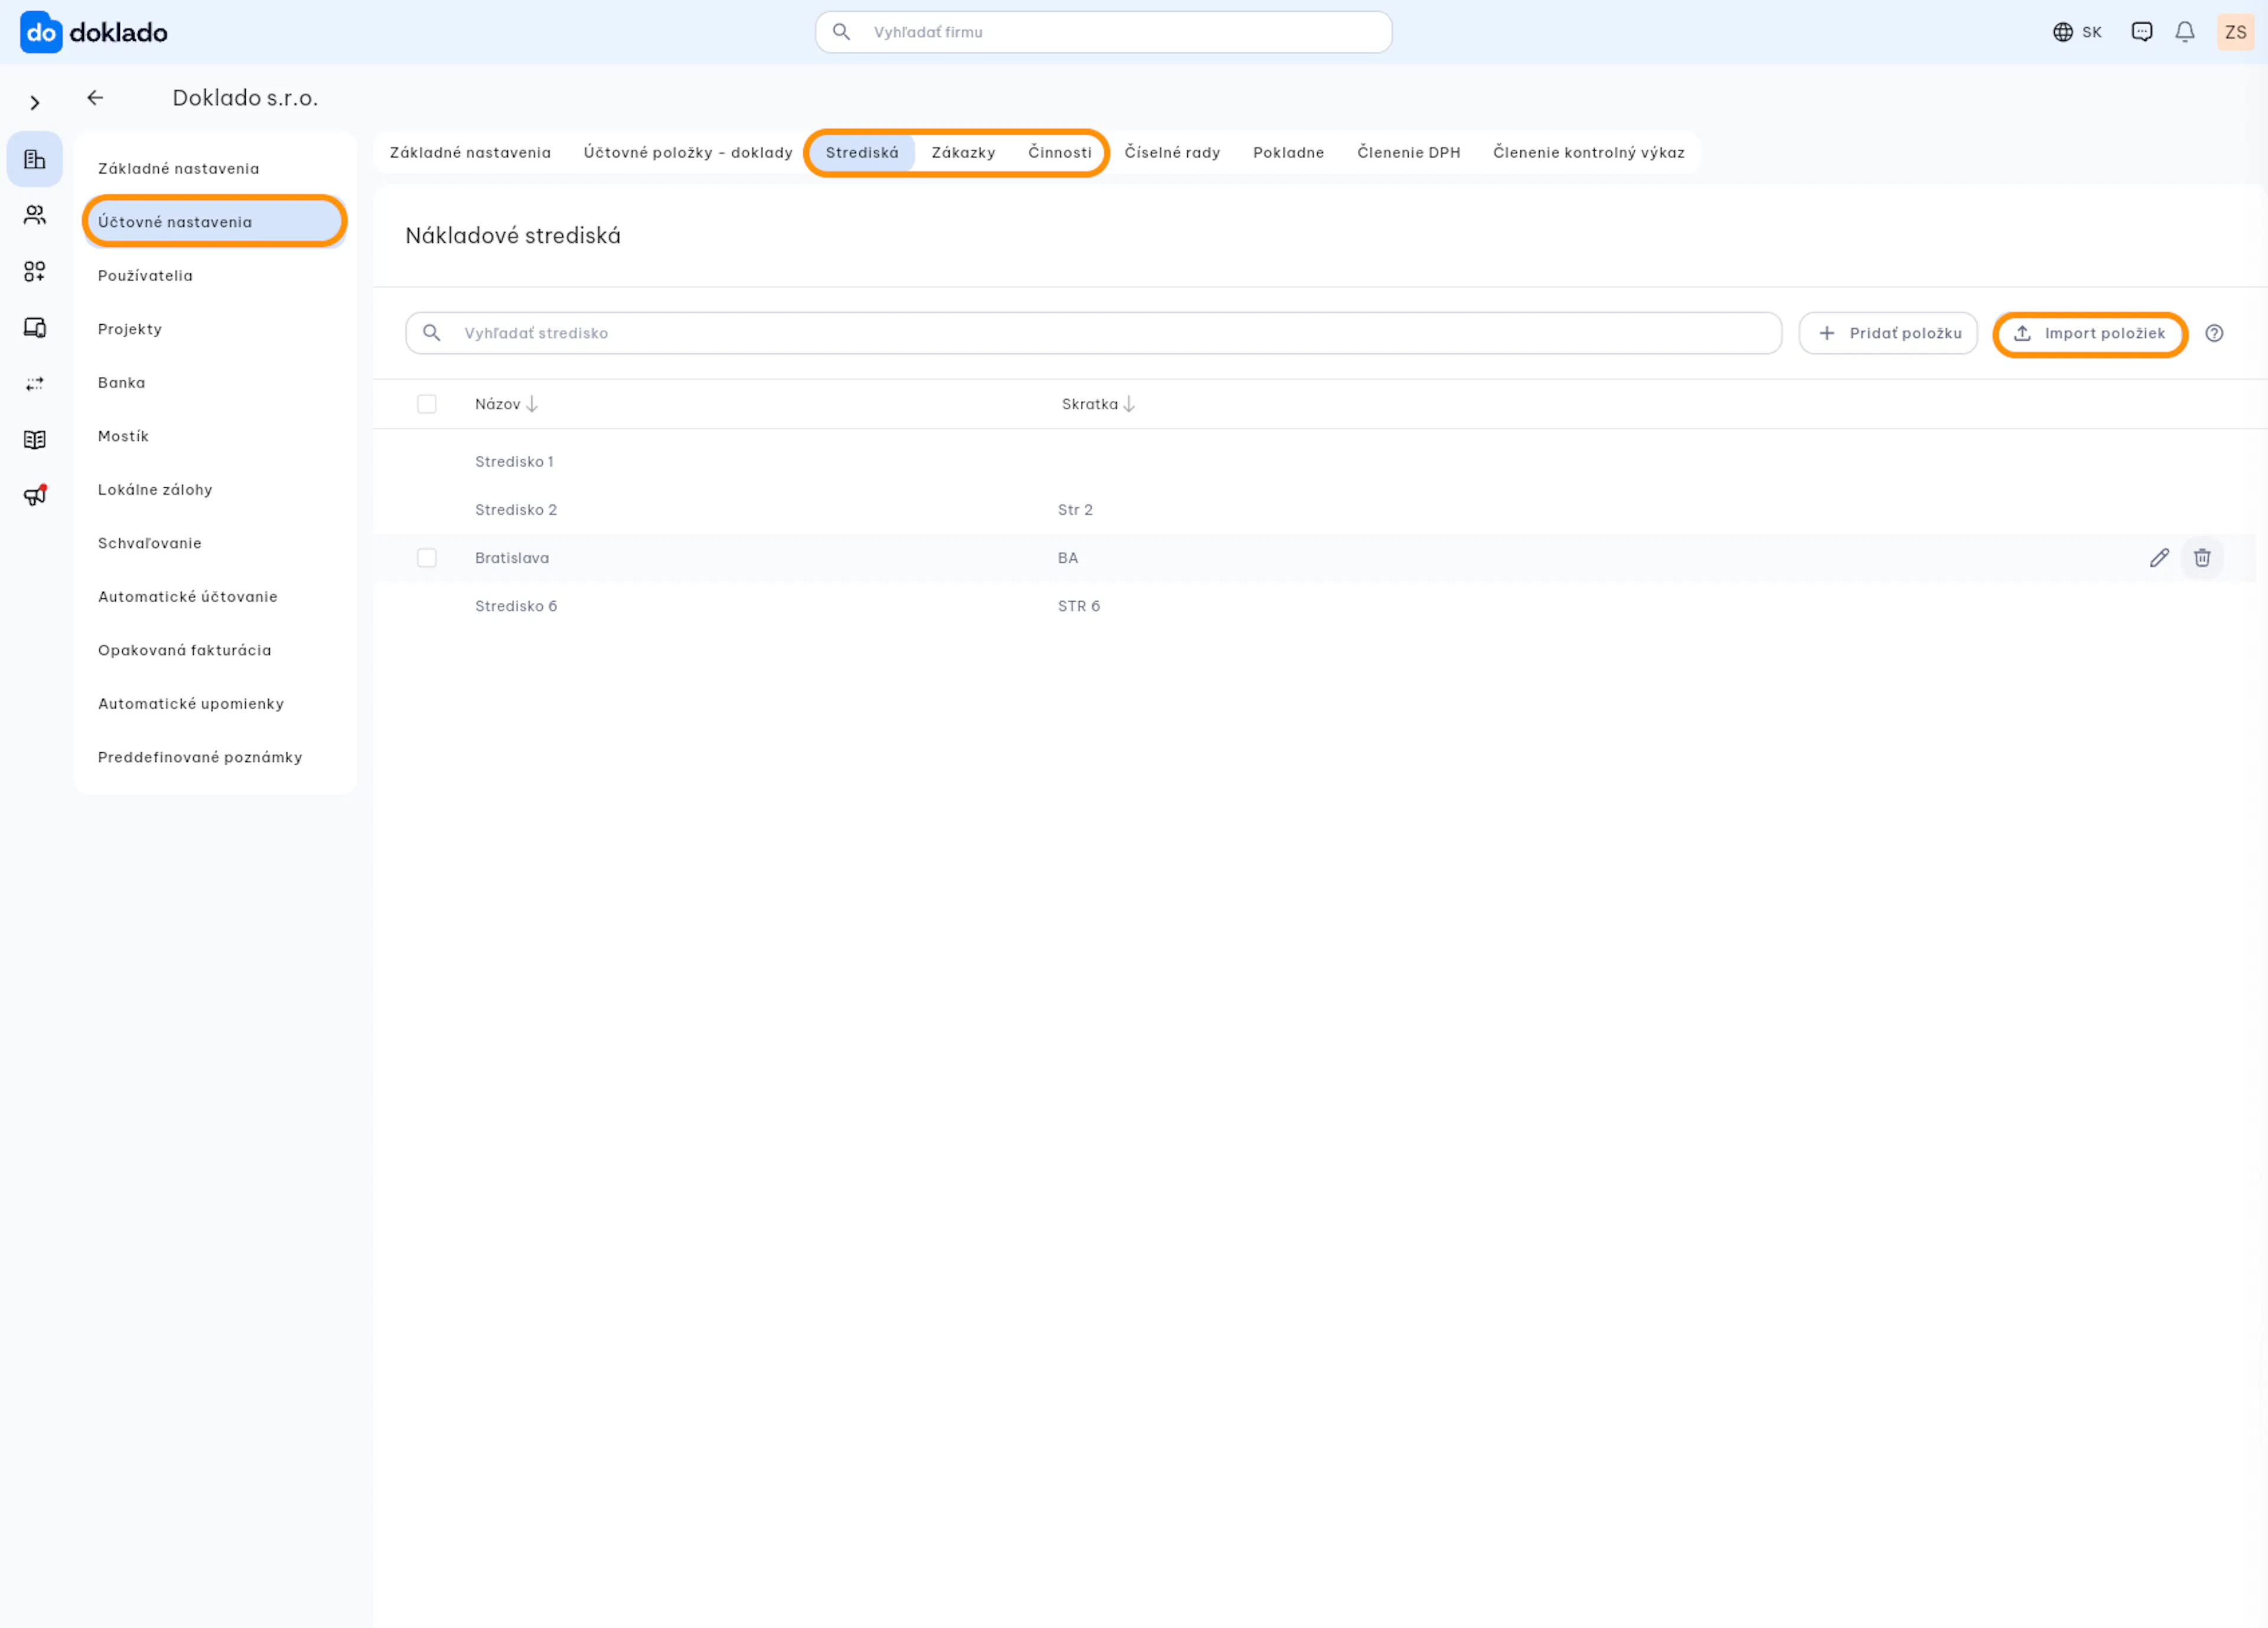Select Účtovné nastavenia in the side menu
The image size is (2268, 1628).
tap(215, 222)
